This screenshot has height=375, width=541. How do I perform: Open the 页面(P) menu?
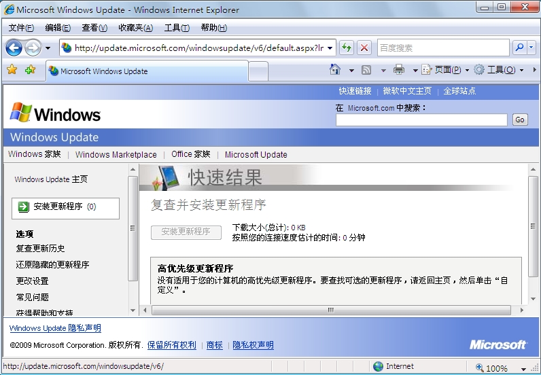[445, 70]
